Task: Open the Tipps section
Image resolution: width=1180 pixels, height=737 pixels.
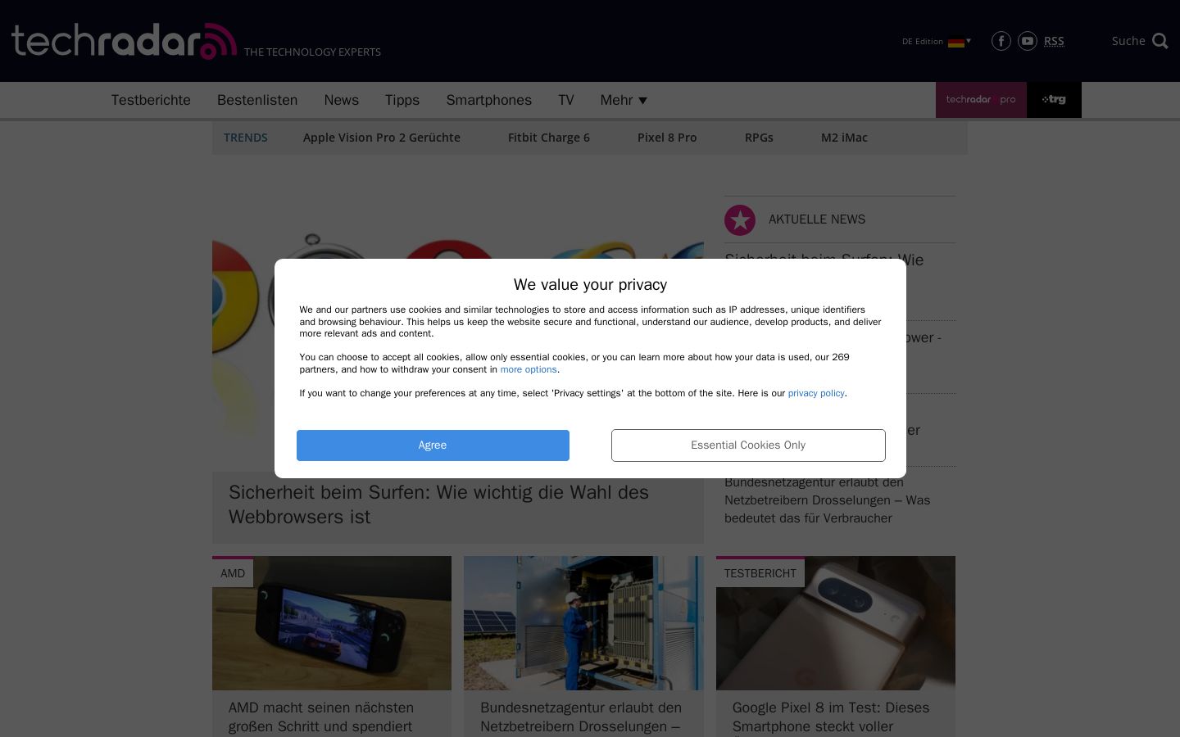Action: [402, 100]
